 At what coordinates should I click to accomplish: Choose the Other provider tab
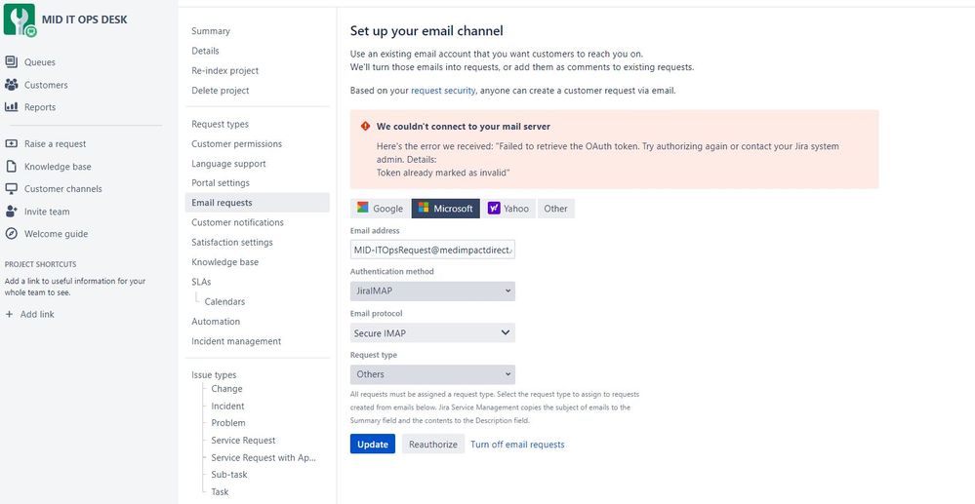(x=555, y=209)
